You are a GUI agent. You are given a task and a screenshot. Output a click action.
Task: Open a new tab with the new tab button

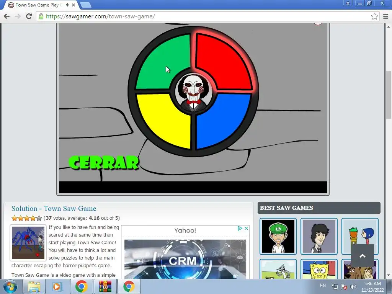point(86,5)
